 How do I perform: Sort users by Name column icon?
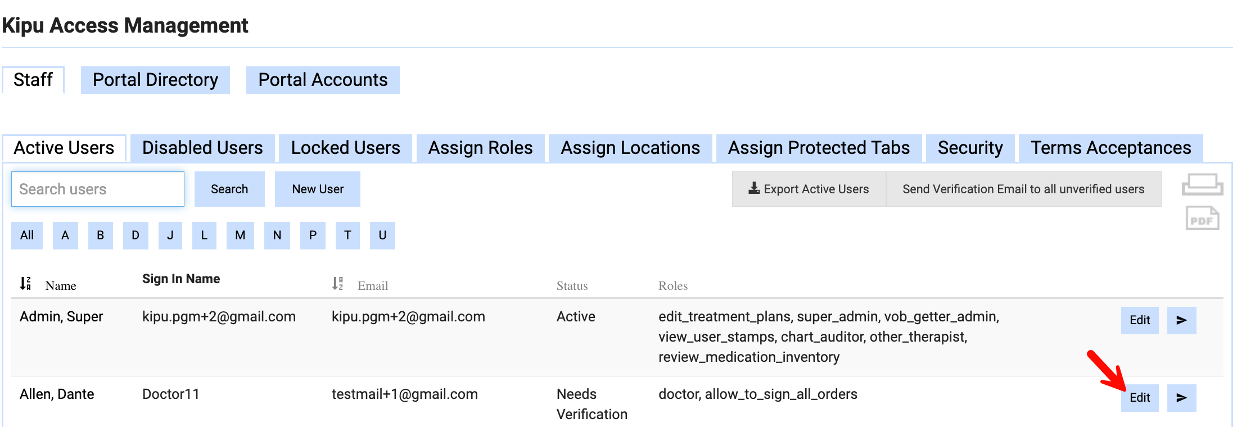[x=25, y=283]
